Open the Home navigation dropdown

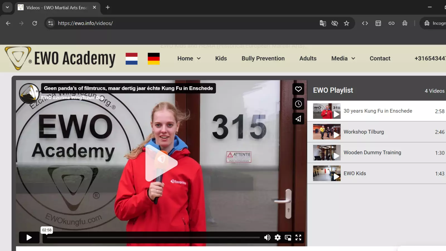(x=189, y=58)
